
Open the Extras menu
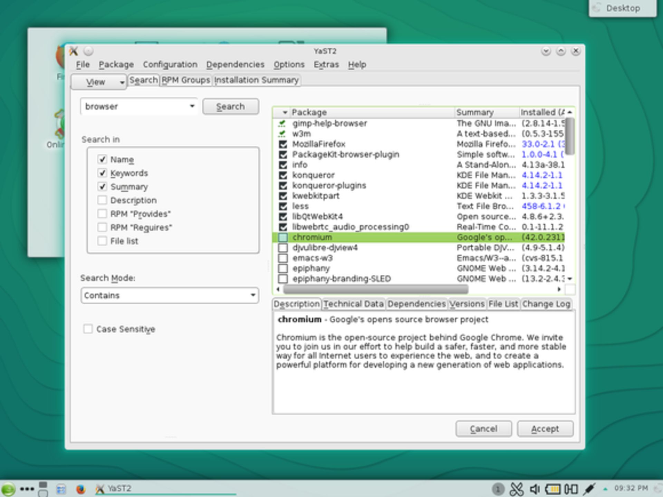tap(326, 65)
